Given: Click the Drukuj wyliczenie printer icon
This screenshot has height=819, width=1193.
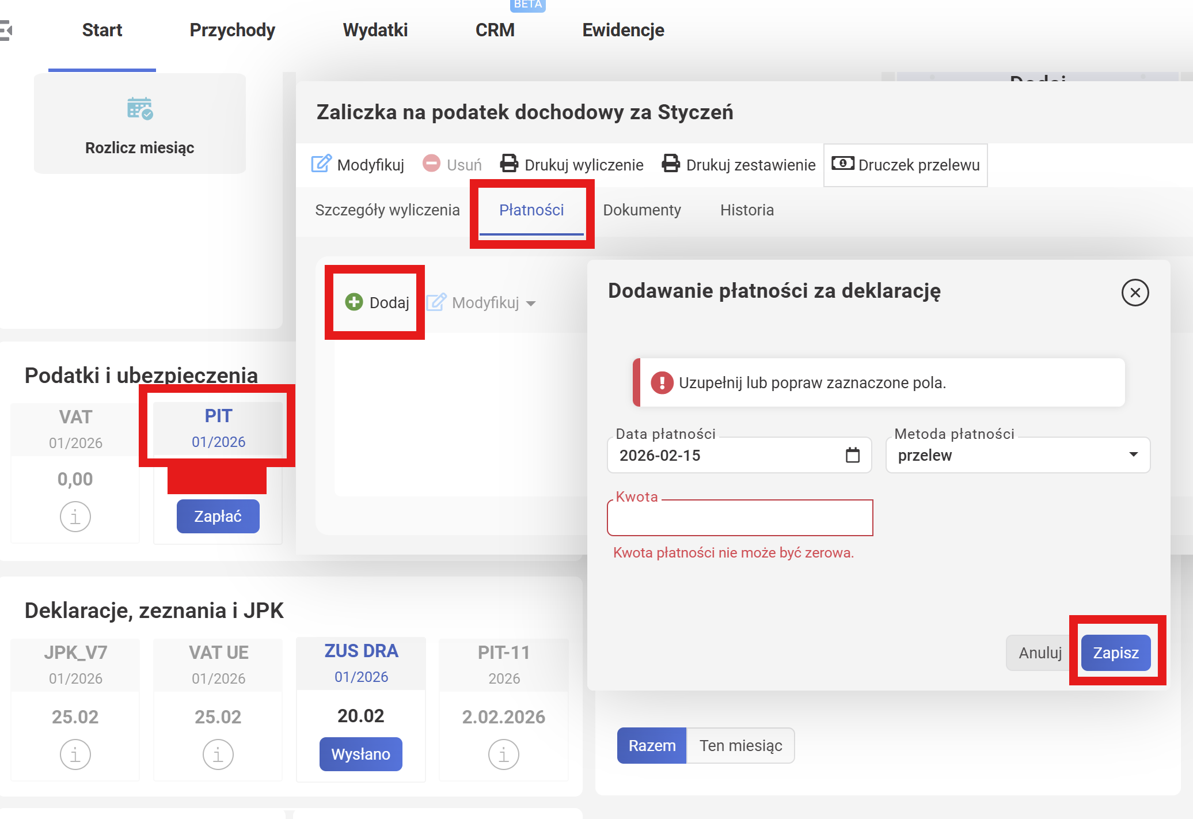Looking at the screenshot, I should pyautogui.click(x=509, y=164).
